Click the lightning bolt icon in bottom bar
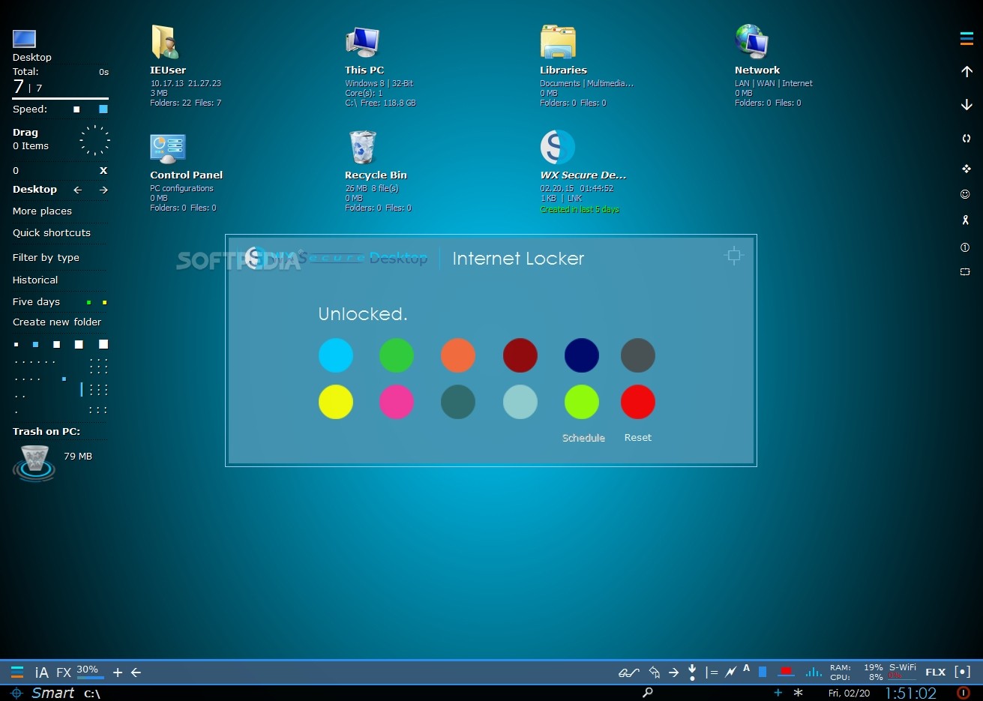The height and width of the screenshot is (701, 983). coord(730,673)
